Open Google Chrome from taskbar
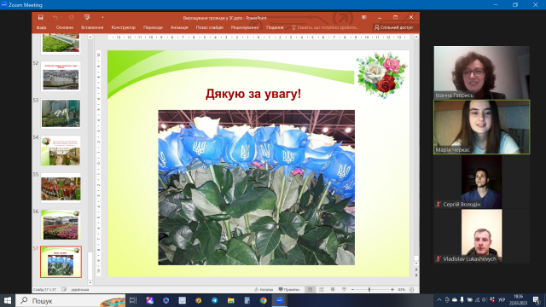Screen dimensions: 546x307 click(264, 300)
